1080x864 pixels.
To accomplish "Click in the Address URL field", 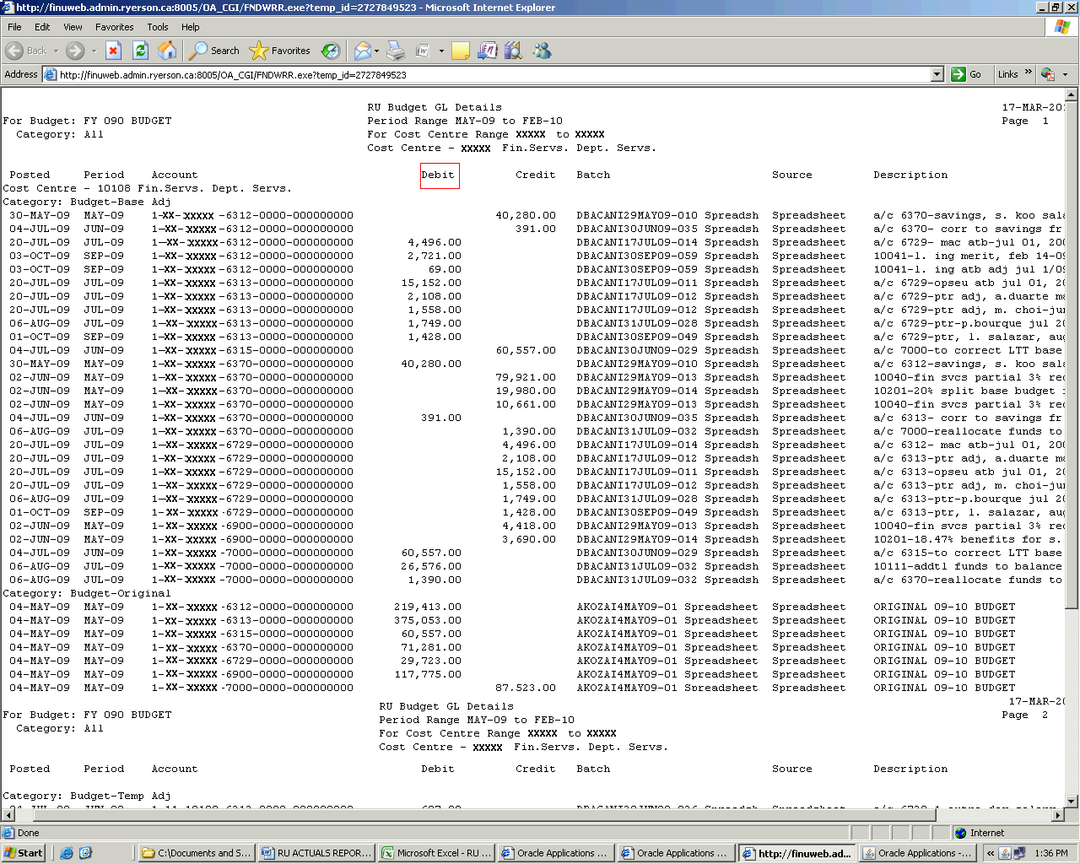I will [489, 74].
